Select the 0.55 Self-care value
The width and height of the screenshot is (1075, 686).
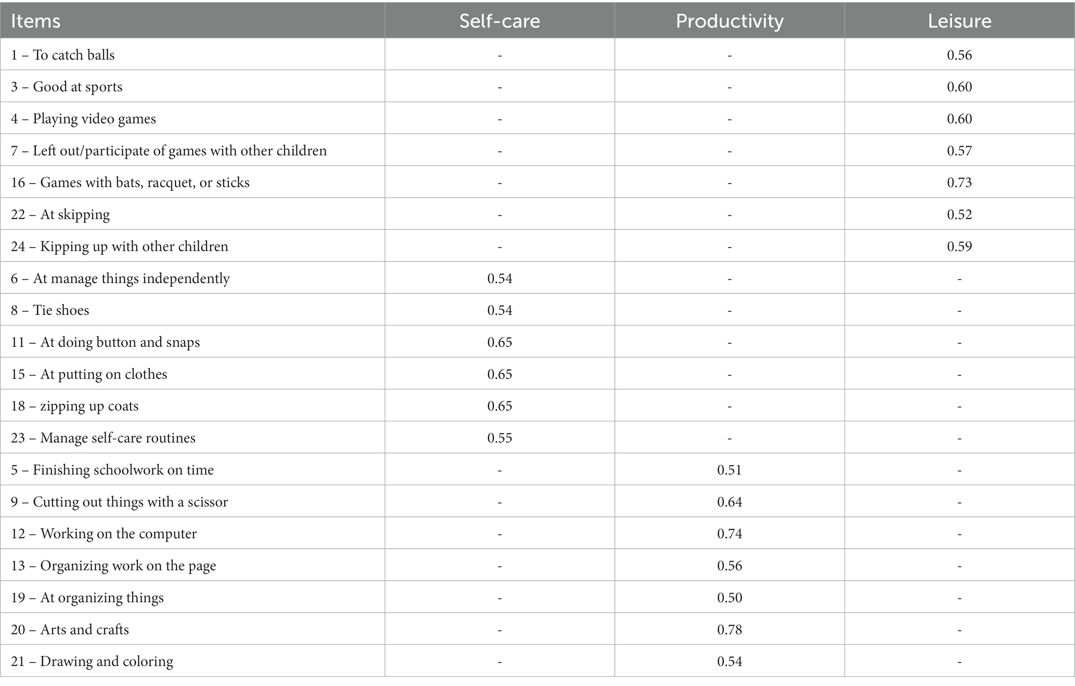(x=499, y=438)
